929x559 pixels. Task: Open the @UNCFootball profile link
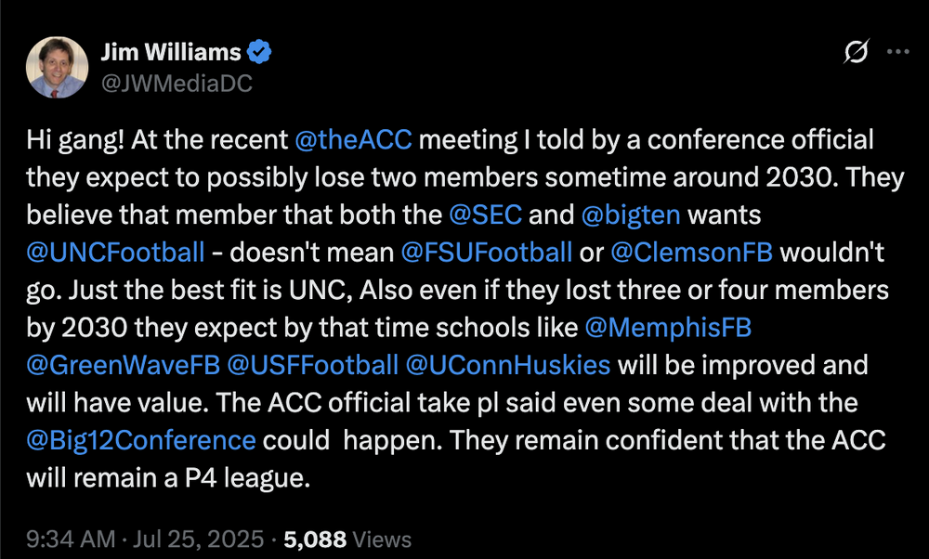[x=115, y=252]
